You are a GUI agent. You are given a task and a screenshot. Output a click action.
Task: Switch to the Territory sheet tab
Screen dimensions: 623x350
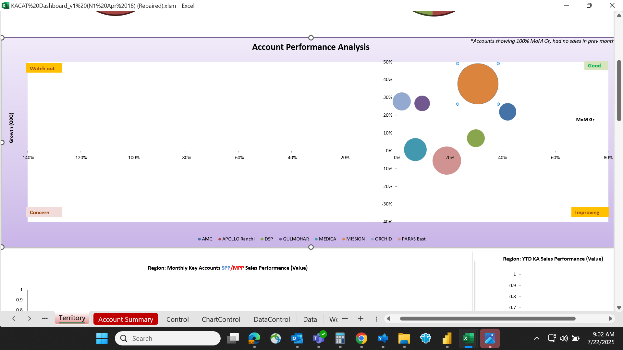(x=72, y=318)
